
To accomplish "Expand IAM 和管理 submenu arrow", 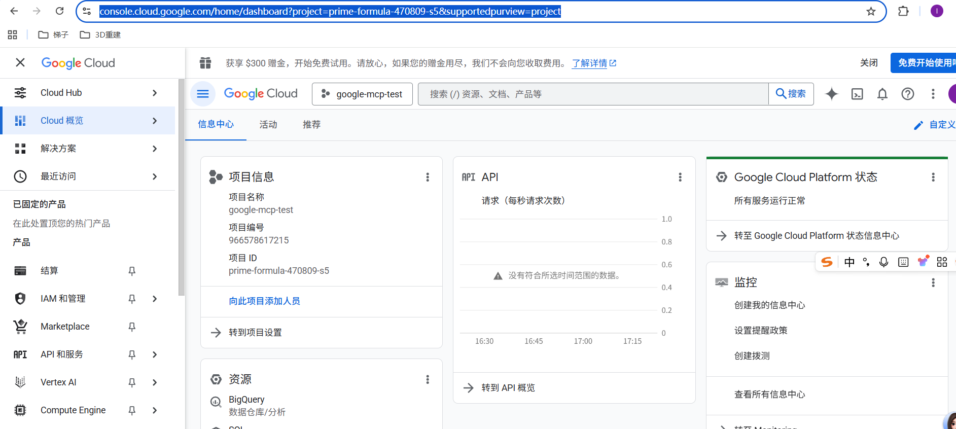I will (x=155, y=299).
